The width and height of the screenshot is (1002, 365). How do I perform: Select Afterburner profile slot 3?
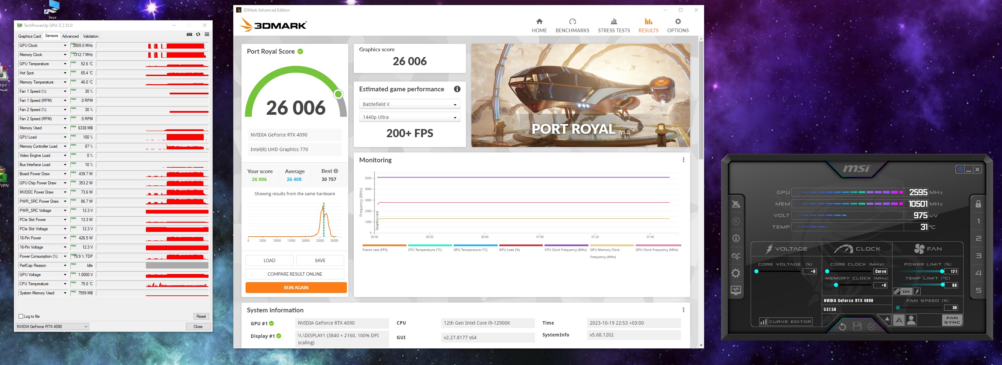pos(978,256)
